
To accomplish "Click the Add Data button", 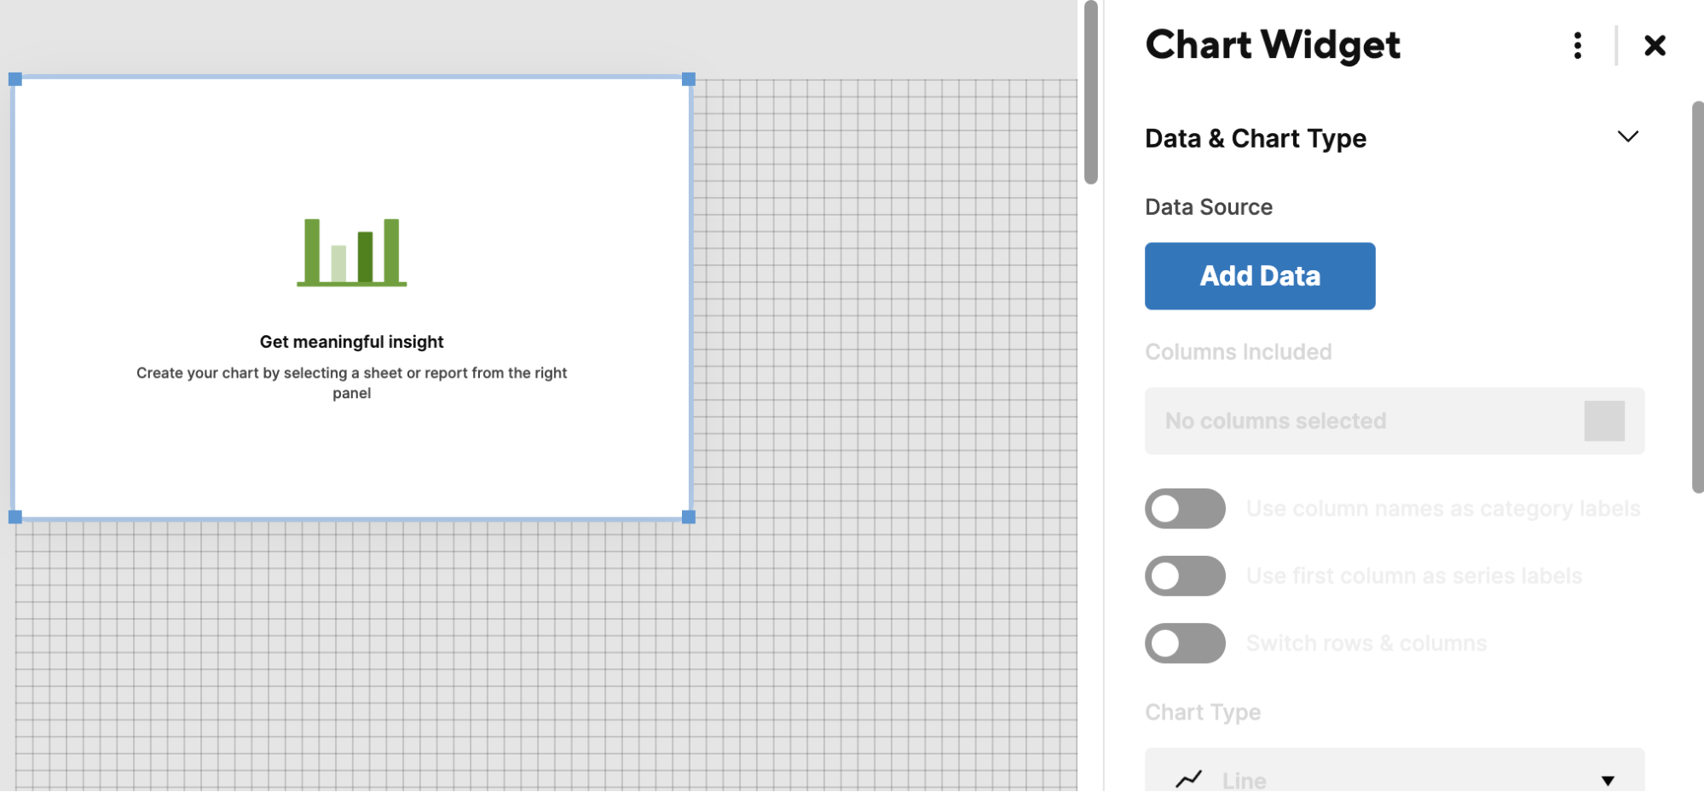I will point(1259,275).
